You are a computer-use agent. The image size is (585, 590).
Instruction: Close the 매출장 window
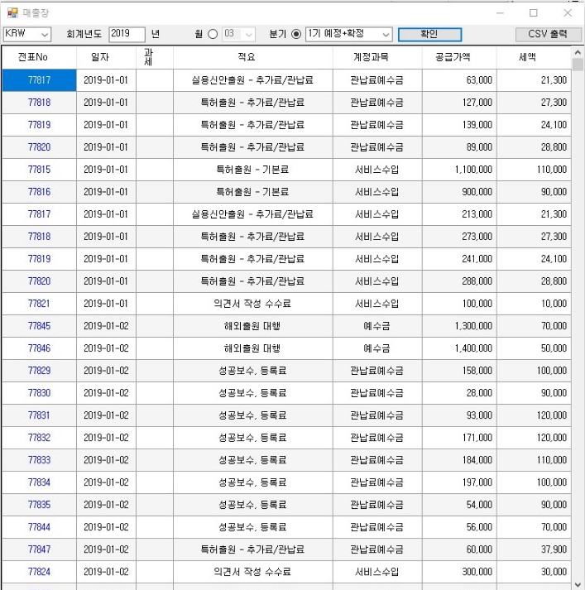pyautogui.click(x=568, y=13)
